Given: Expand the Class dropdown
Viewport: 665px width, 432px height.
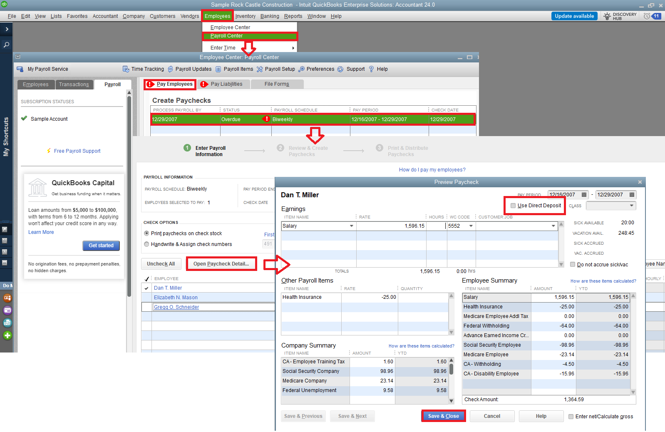Looking at the screenshot, I should pyautogui.click(x=631, y=206).
